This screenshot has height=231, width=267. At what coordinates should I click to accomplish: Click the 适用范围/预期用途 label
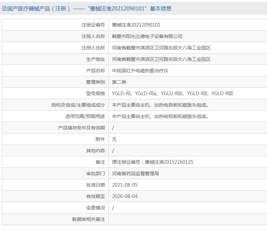85,116
